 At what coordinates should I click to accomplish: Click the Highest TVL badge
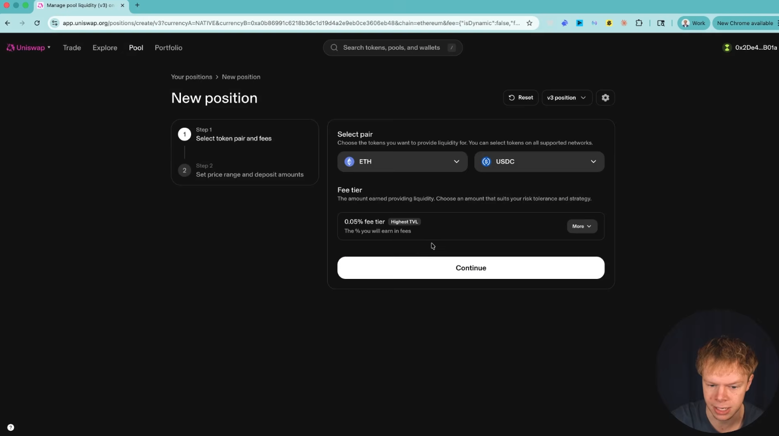click(x=404, y=222)
